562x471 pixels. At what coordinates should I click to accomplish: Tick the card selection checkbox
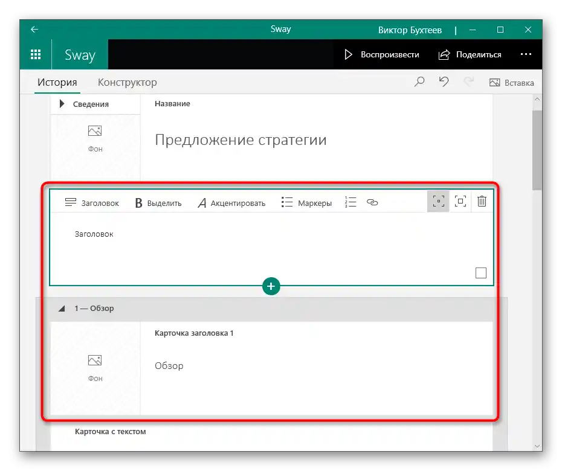481,273
